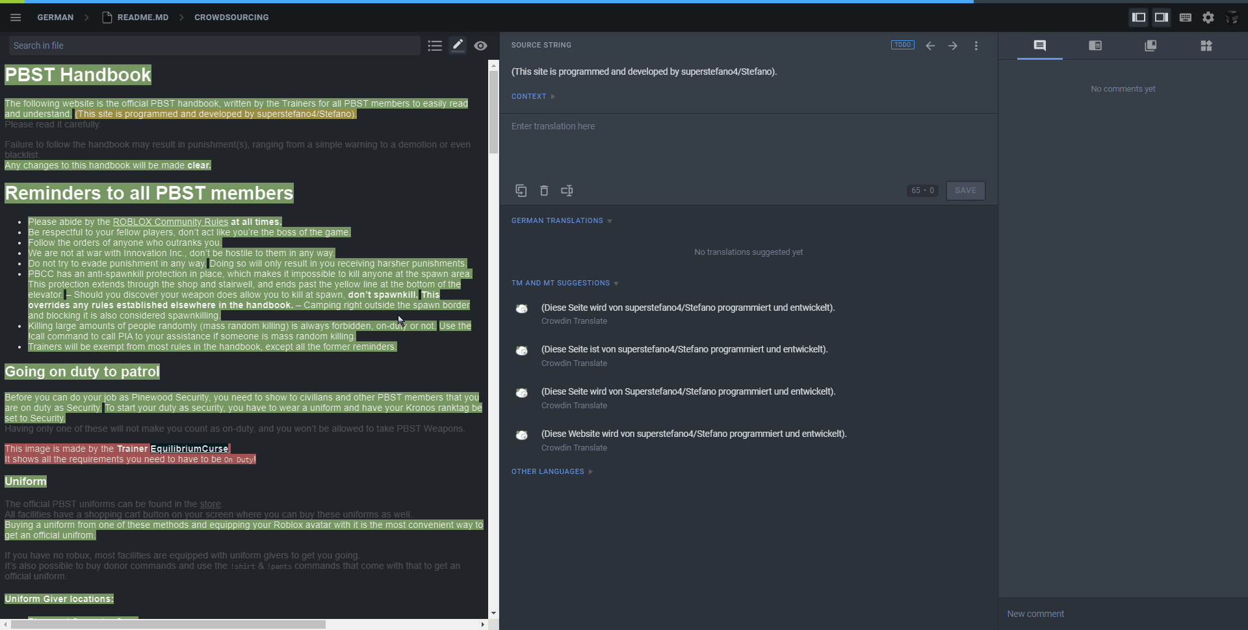Click the text selection tool icon
Screen dimensions: 1248x630
click(567, 190)
